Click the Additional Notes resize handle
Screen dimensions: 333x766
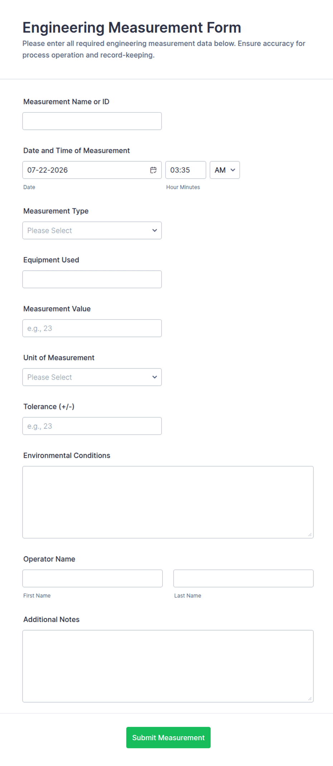(x=310, y=699)
